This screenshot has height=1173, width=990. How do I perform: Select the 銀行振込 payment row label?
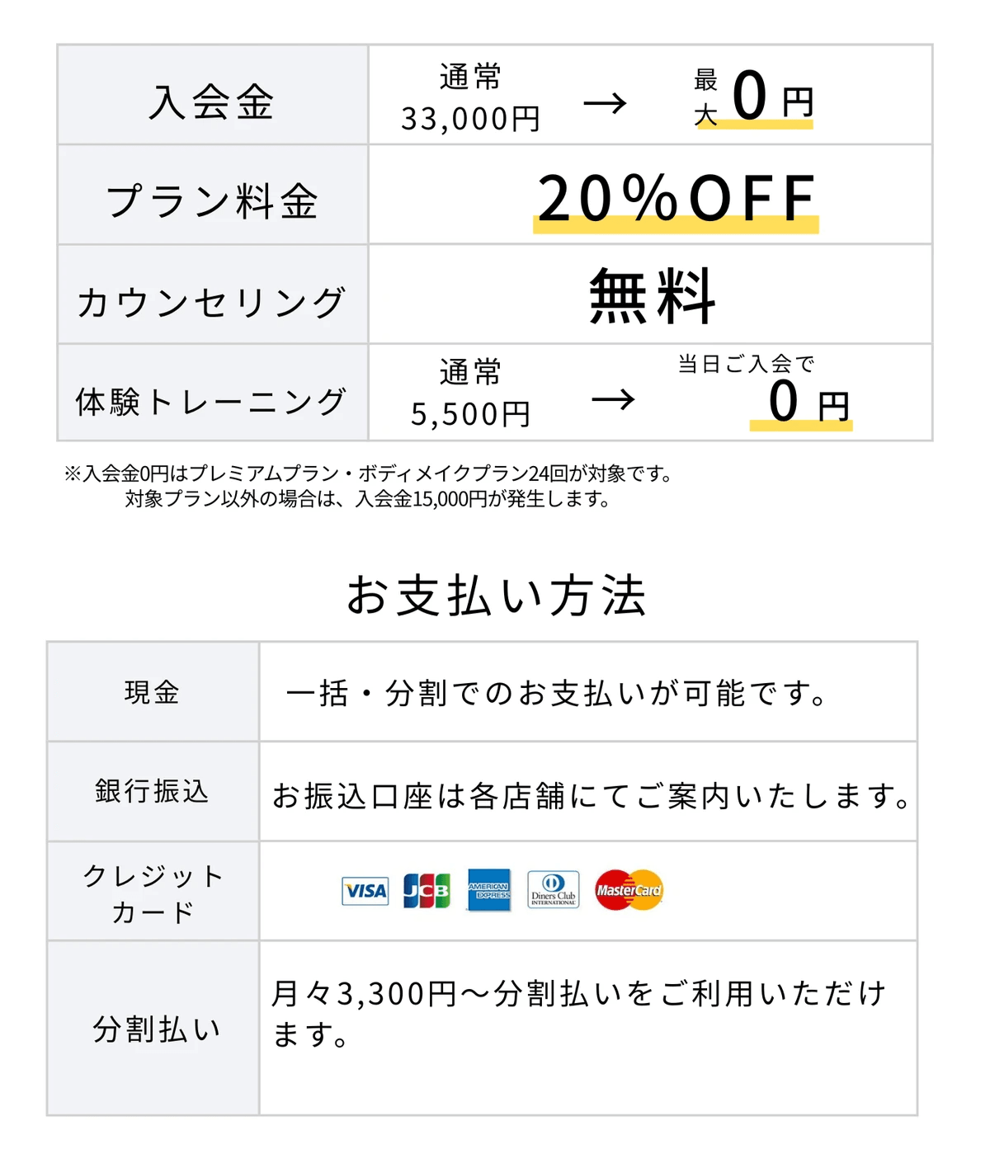[153, 791]
